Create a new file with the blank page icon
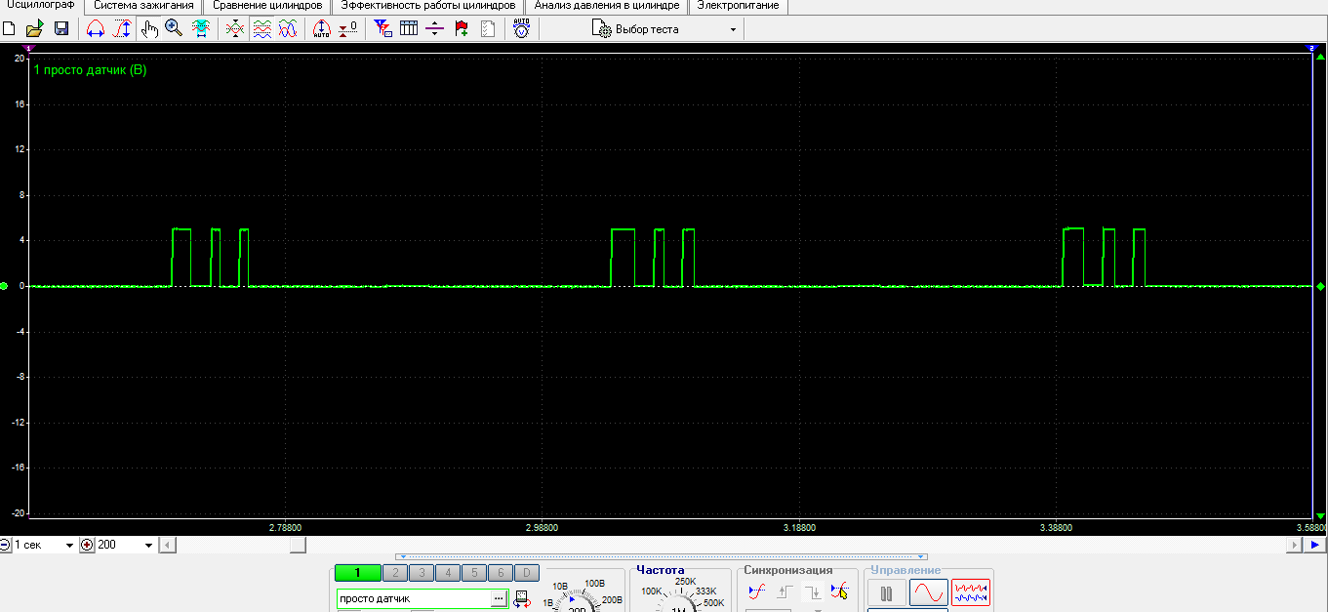Viewport: 1328px width, 612px height. [x=10, y=29]
